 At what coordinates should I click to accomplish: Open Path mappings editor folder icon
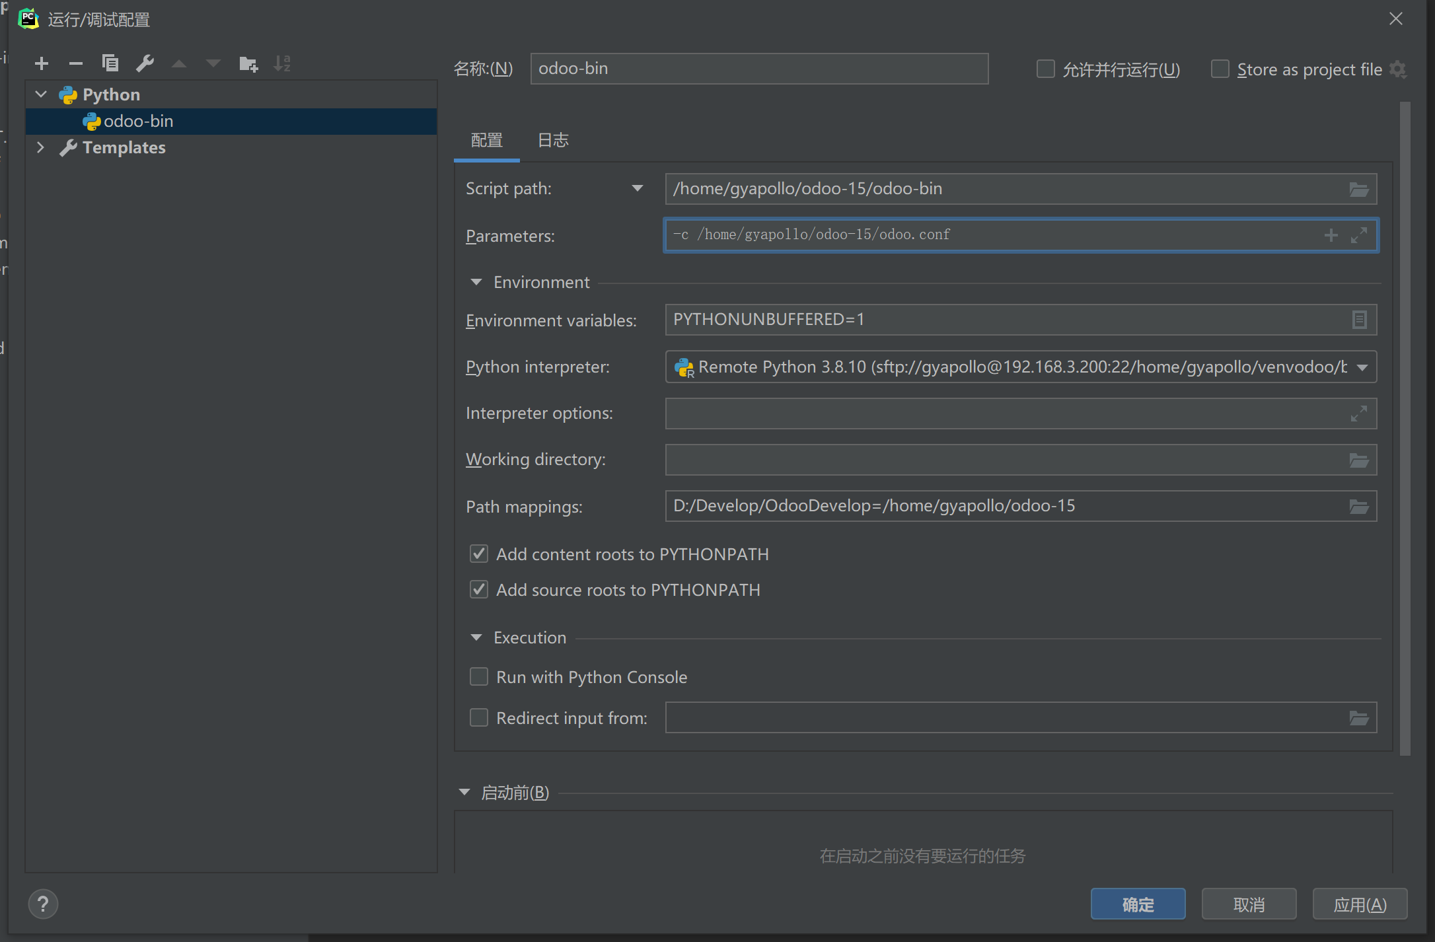1358,507
